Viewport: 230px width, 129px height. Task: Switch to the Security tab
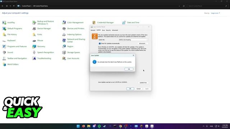coord(109,30)
